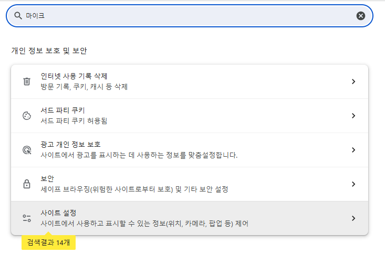The image size is (385, 273).
Task: Click the 개인 정보 보호 및 보안 heading
Action: point(49,51)
